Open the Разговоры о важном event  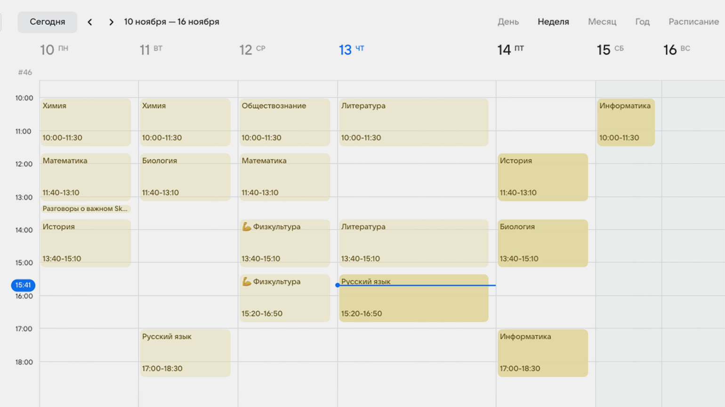[85, 209]
